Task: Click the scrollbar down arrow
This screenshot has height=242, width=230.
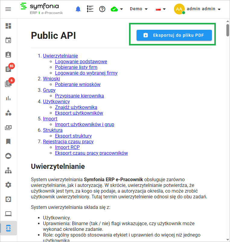Action: [228, 240]
